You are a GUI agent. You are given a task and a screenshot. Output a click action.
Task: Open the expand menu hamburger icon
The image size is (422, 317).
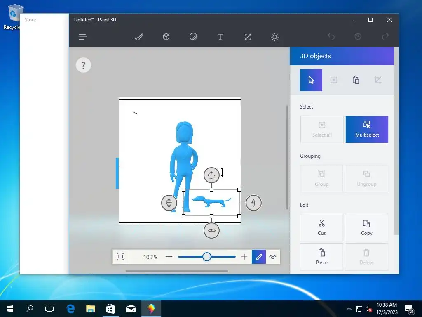click(x=82, y=37)
